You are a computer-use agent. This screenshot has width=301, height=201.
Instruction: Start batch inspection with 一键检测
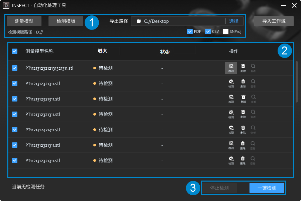tap(267, 188)
